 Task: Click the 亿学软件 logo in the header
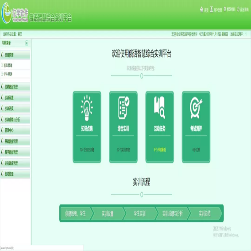click(15, 14)
